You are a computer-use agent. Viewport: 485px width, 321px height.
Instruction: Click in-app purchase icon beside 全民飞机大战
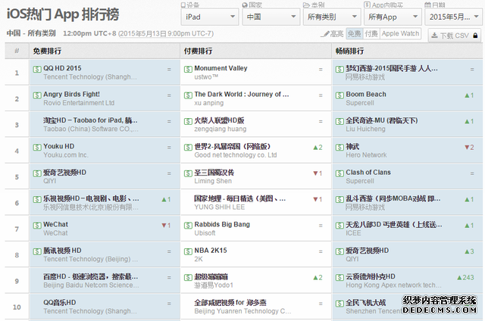pyautogui.click(x=339, y=304)
